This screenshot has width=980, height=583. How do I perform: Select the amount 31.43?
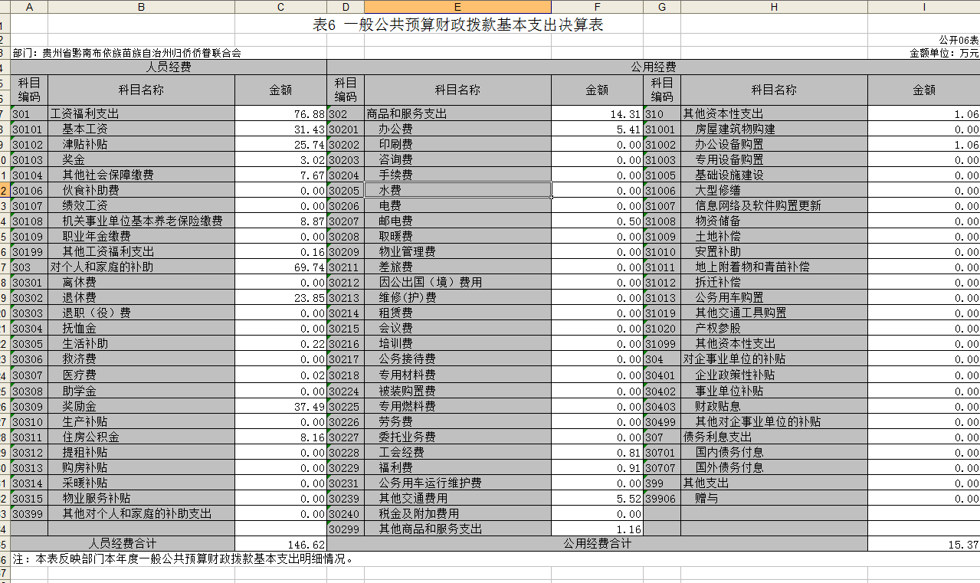(280, 129)
